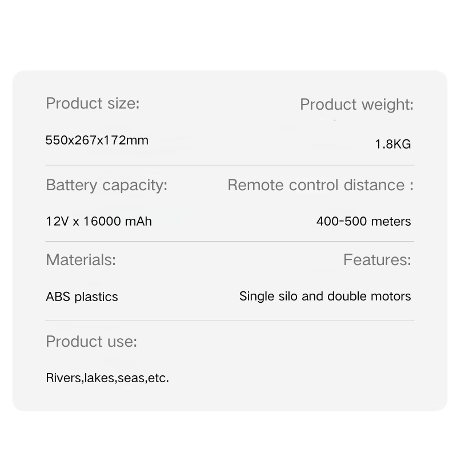Select Single silo and double motors text

[325, 296]
